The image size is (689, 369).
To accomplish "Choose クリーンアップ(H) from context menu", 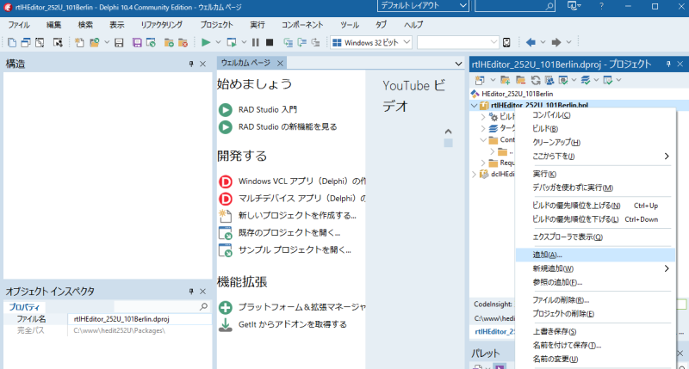I will [595, 142].
